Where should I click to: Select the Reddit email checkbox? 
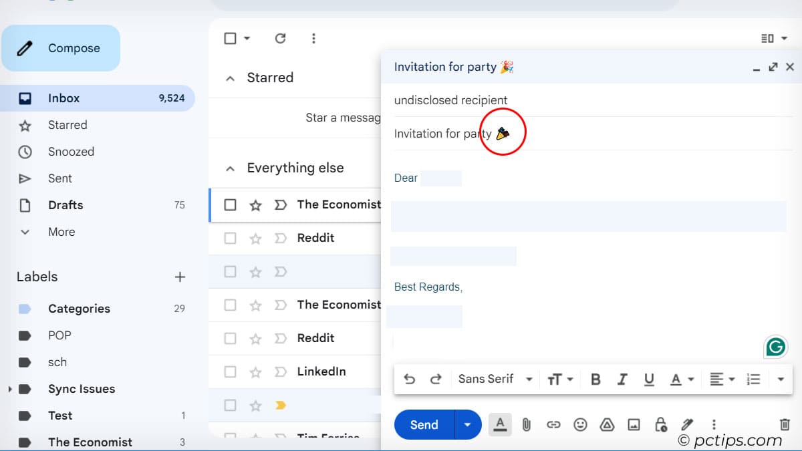coord(230,238)
